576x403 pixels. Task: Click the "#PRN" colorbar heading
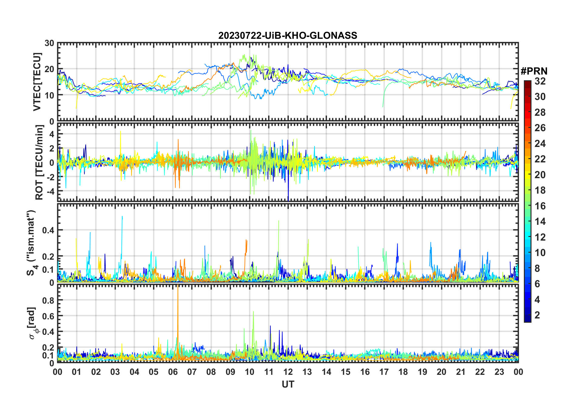pos(534,71)
